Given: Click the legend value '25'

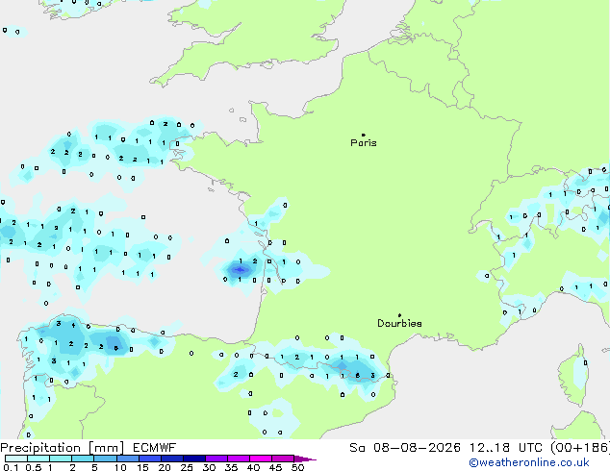Looking at the screenshot, I should point(187,467).
